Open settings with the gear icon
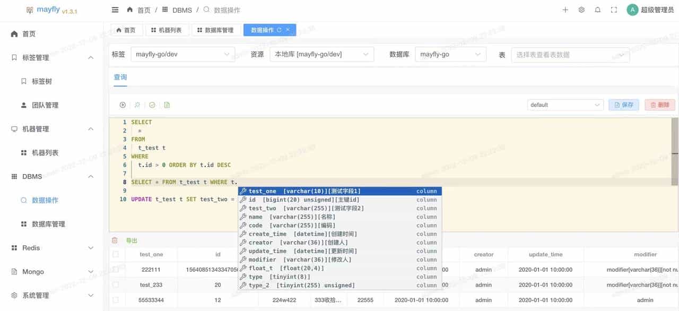This screenshot has height=311, width=679. tap(581, 10)
